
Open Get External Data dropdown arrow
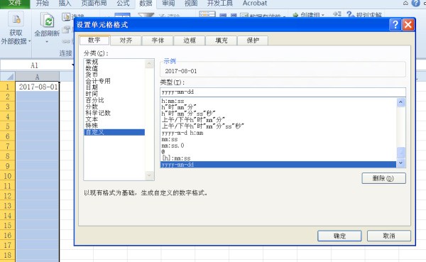click(29, 41)
